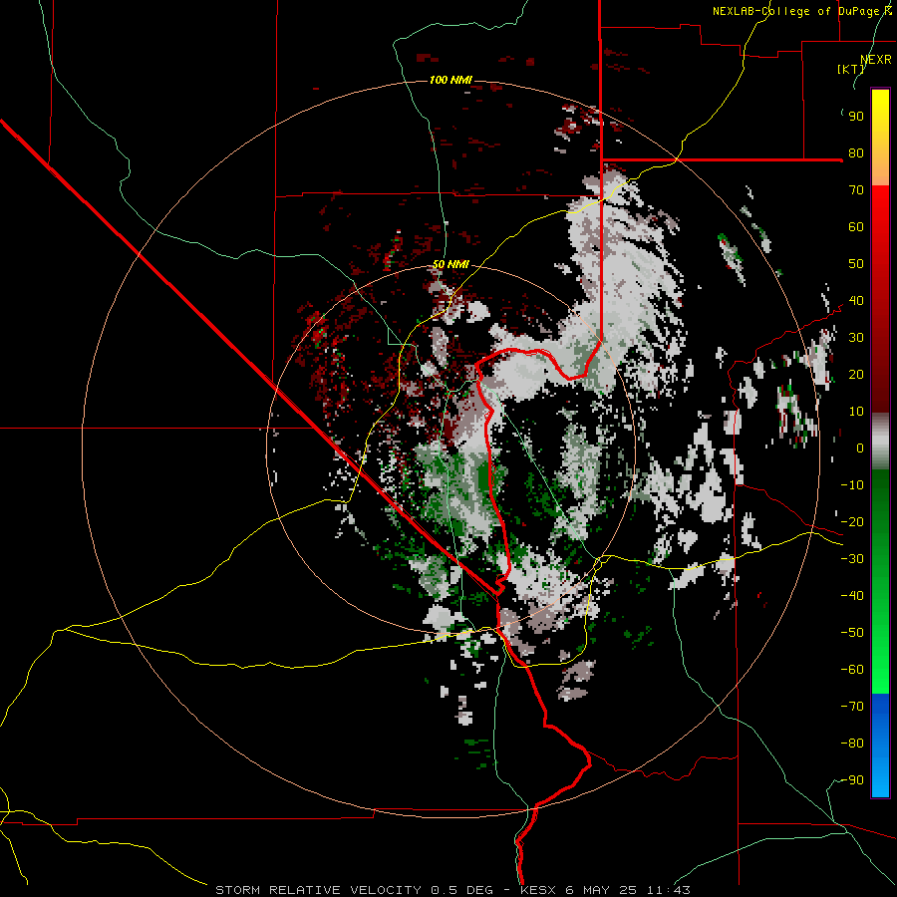Select the 20 value on velocity scale
897x897 pixels.
(x=856, y=375)
